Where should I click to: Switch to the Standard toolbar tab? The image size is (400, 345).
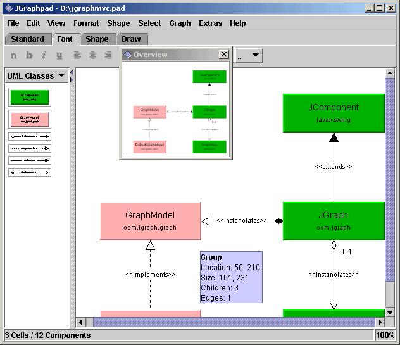point(28,39)
